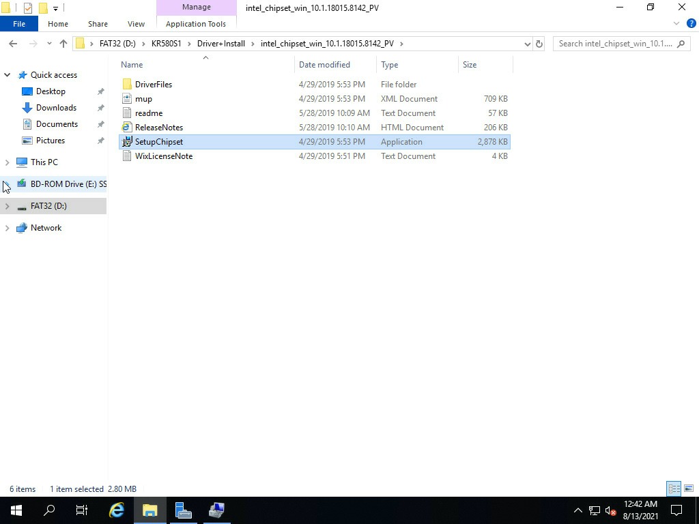Open Explorer Help question mark icon
The height and width of the screenshot is (524, 699).
[691, 24]
